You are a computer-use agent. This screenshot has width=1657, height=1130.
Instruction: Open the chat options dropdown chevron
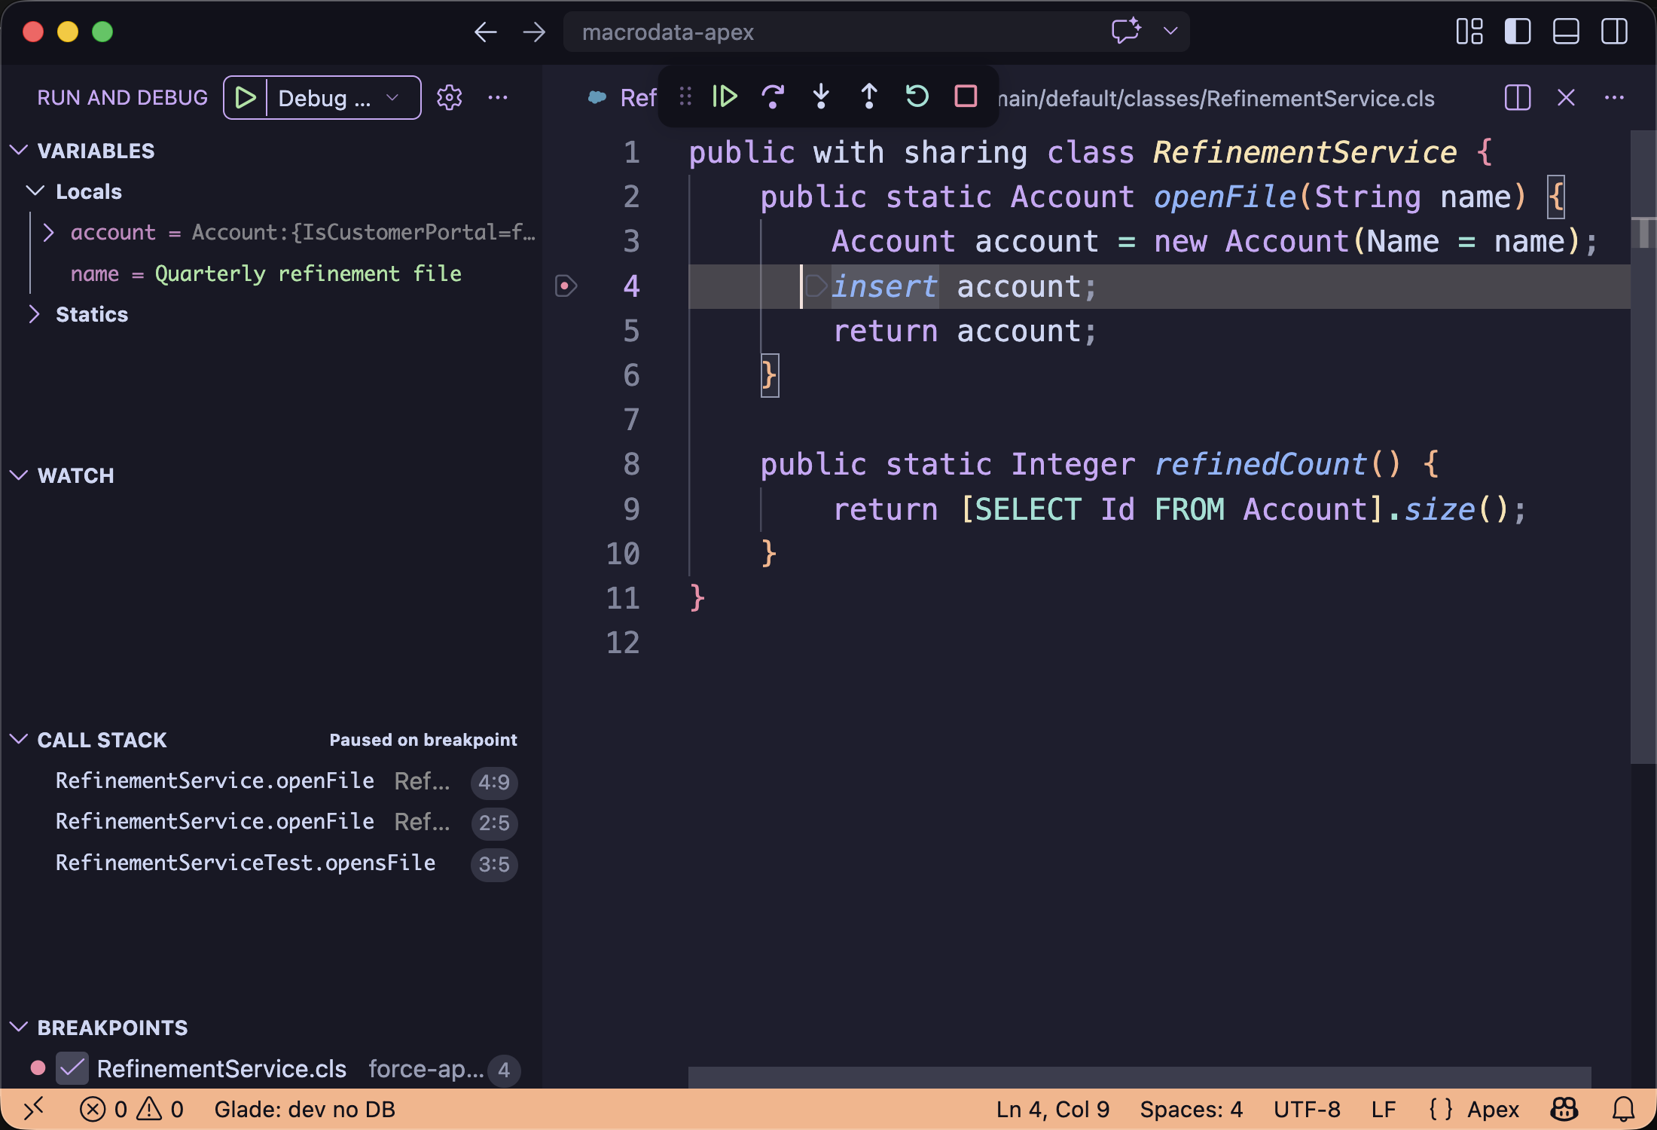(1170, 32)
